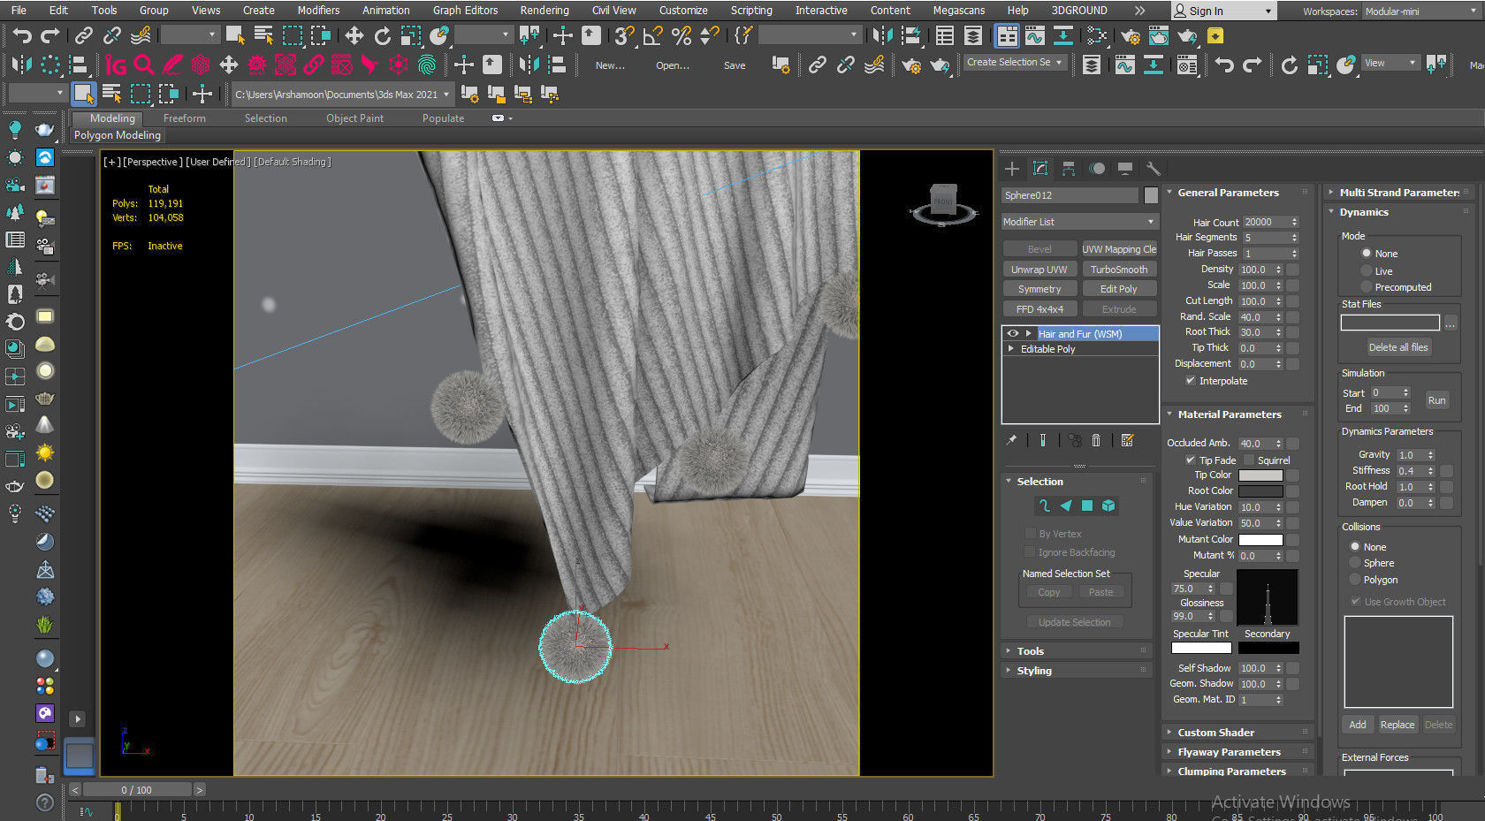Click the teapot icon in left toolbar
This screenshot has height=821, width=1485.
(x=44, y=130)
